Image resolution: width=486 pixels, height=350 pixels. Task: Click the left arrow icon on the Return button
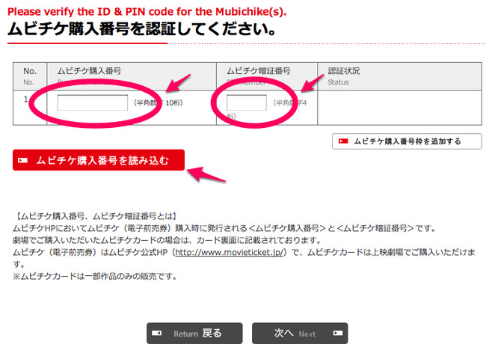click(156, 333)
